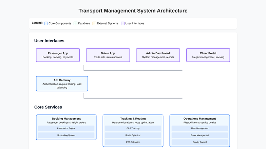Click the Driver Management item
This screenshot has height=149, width=266.
pyautogui.click(x=199, y=135)
